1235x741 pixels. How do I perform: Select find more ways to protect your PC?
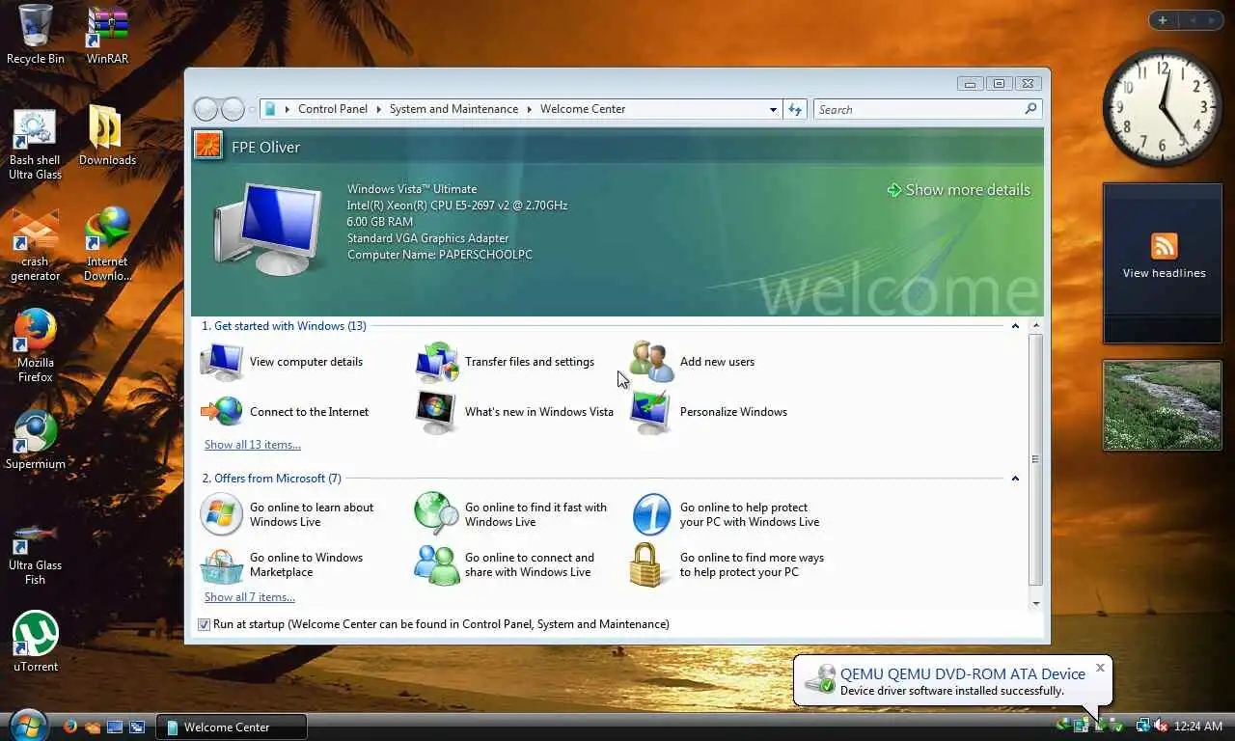click(727, 564)
